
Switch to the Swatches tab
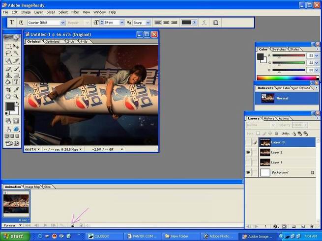279,49
